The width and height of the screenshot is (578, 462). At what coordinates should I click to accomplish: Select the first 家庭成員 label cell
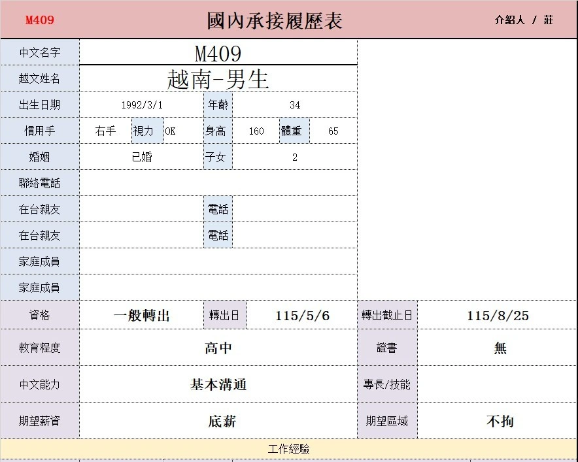pos(40,261)
